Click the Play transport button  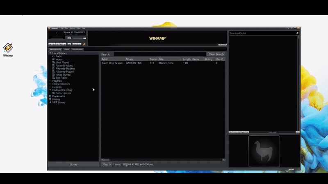pos(54,44)
